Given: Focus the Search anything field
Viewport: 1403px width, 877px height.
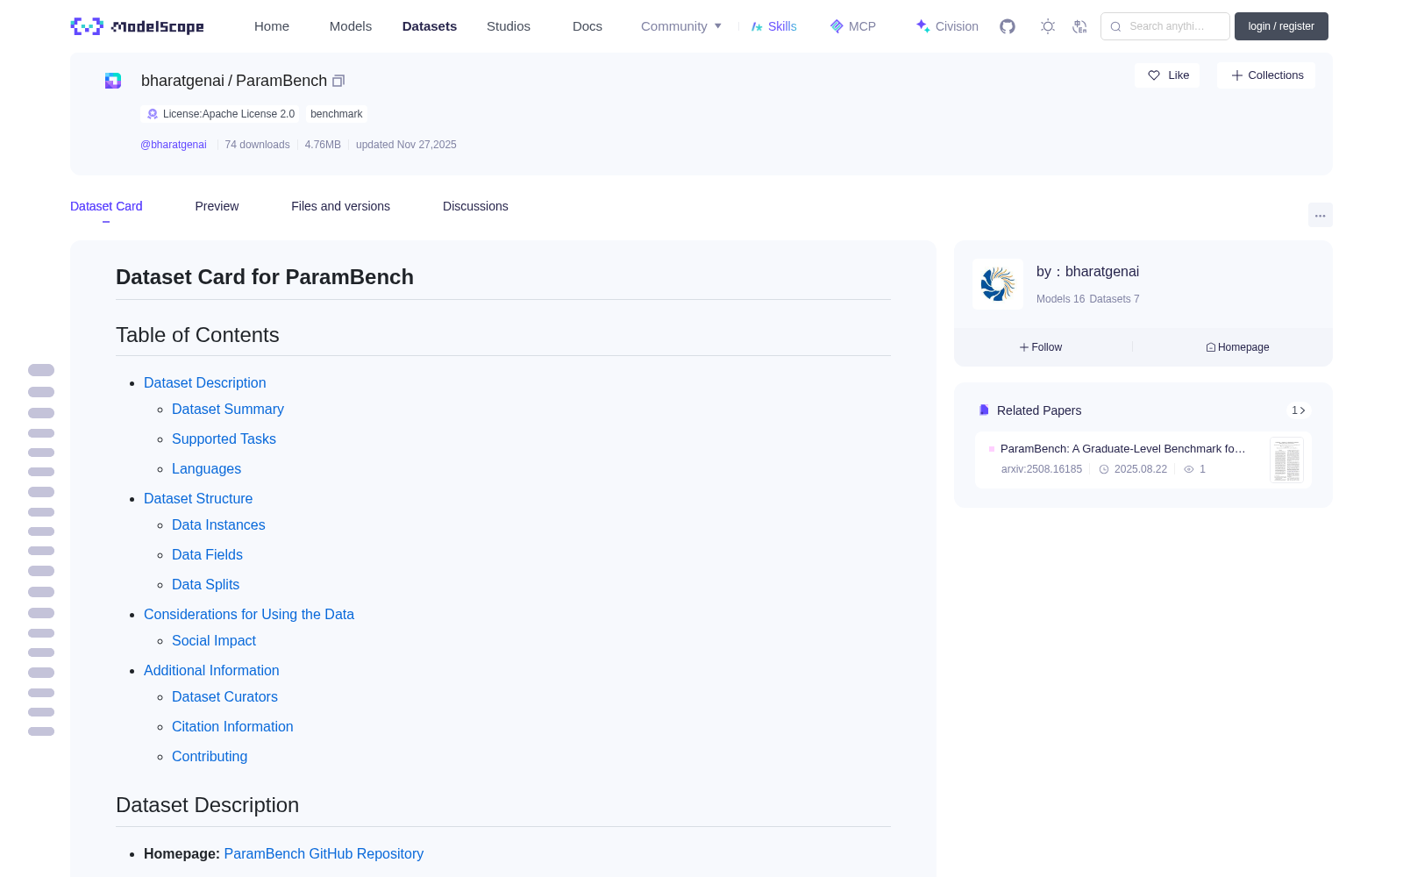Looking at the screenshot, I should pos(1165,26).
